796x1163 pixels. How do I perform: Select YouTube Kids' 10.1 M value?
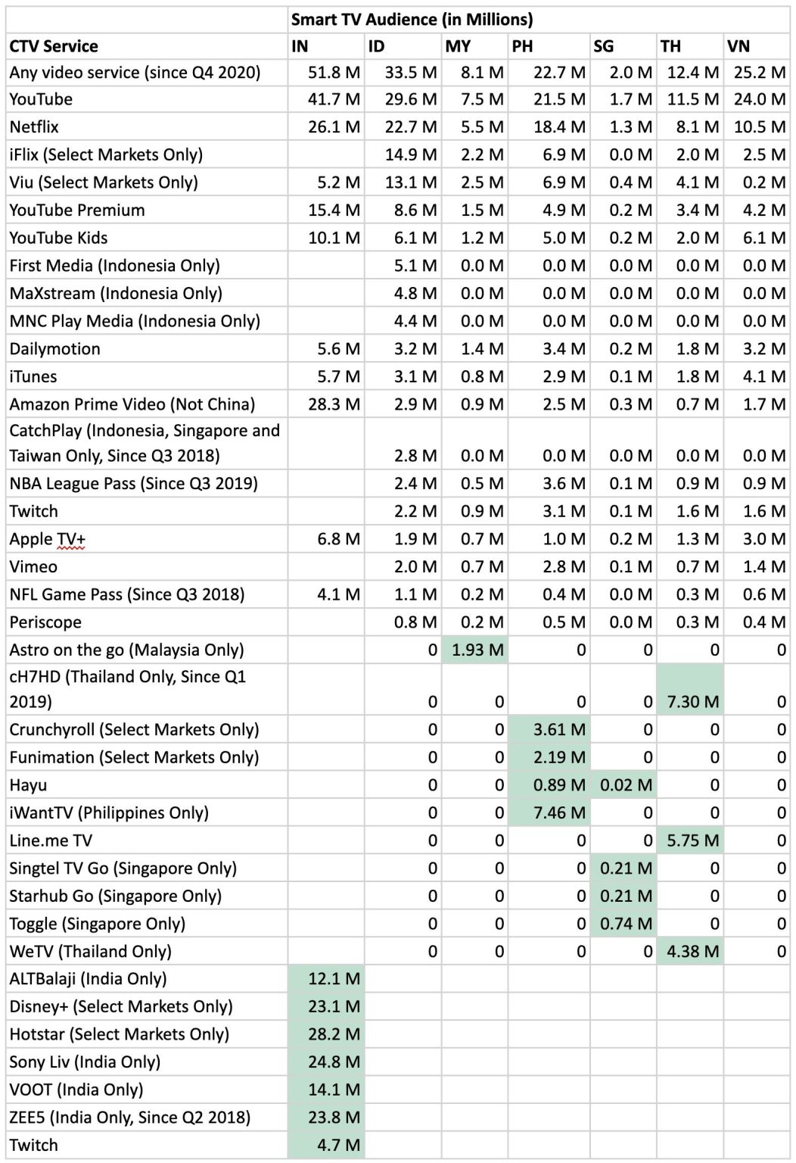pyautogui.click(x=326, y=238)
